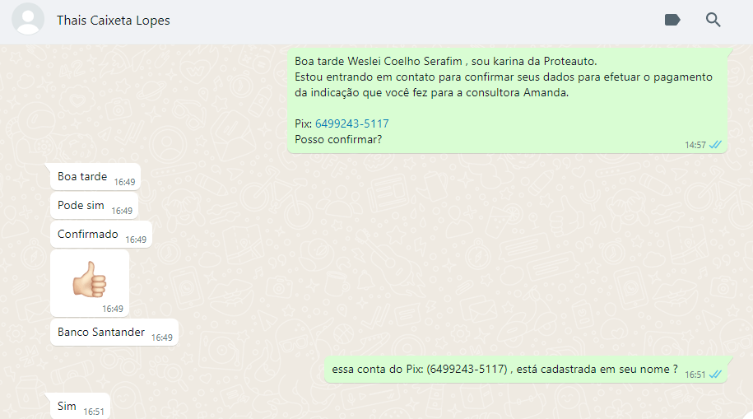Select the "Boa tarde" received message

click(95, 177)
